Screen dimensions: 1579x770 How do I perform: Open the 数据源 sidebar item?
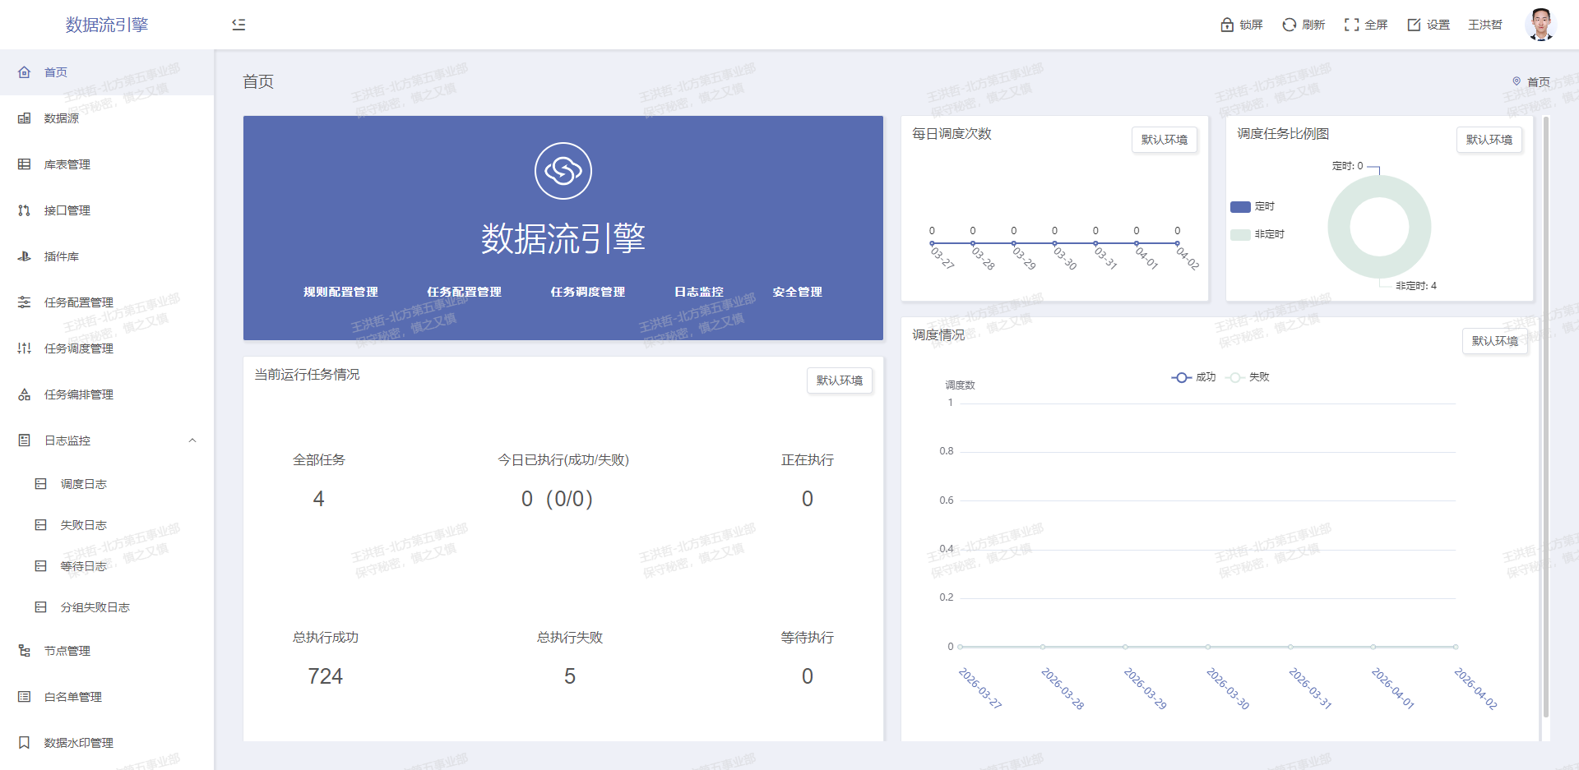(61, 118)
